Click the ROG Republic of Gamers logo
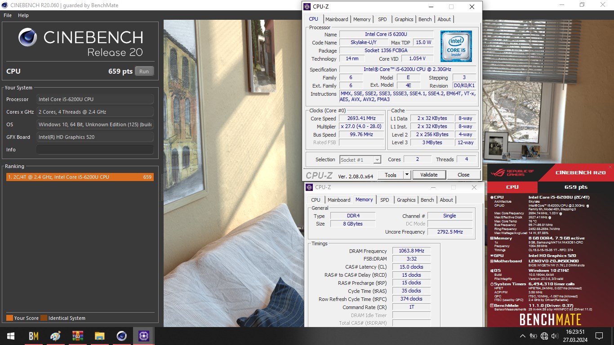The image size is (614, 345). click(x=512, y=172)
